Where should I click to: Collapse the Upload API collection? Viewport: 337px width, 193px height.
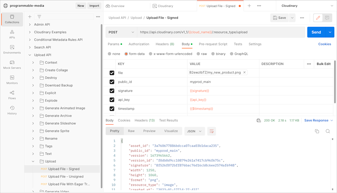30,55
